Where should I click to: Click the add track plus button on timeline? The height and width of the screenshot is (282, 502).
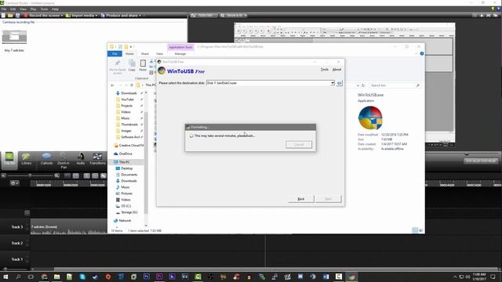(x=27, y=213)
